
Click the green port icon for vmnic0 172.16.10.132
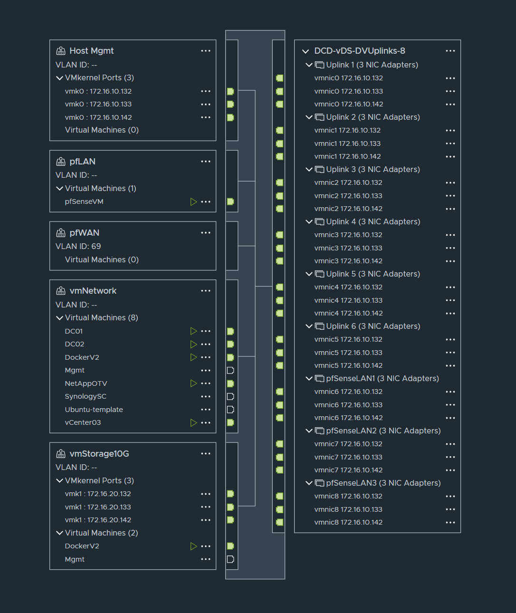tap(279, 77)
